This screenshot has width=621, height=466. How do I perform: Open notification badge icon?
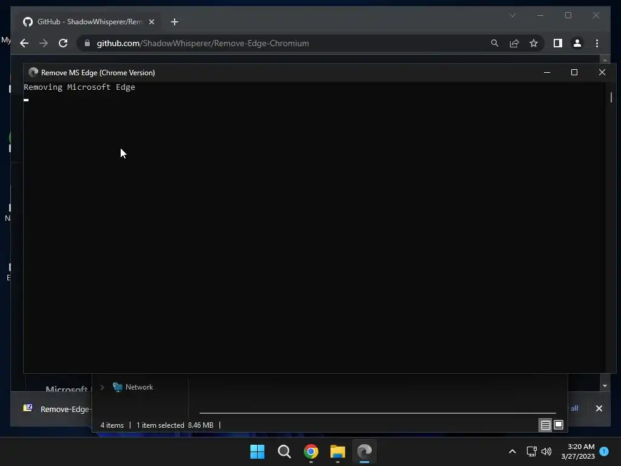point(604,451)
